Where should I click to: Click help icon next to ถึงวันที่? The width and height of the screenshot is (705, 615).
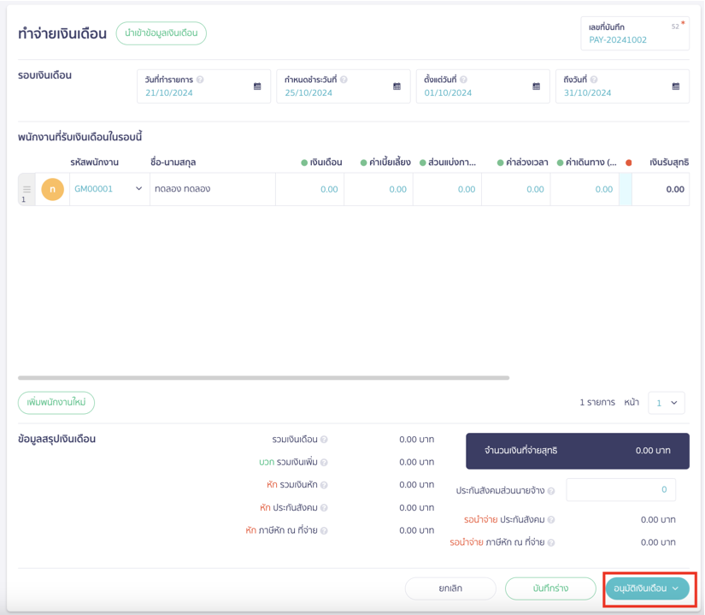(x=594, y=80)
